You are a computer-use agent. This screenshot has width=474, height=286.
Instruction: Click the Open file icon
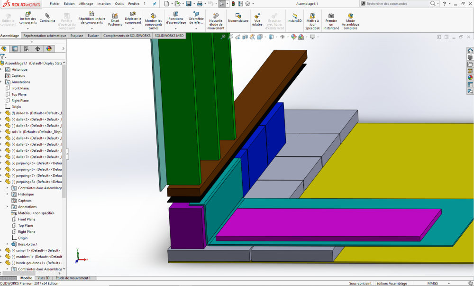(177, 4)
